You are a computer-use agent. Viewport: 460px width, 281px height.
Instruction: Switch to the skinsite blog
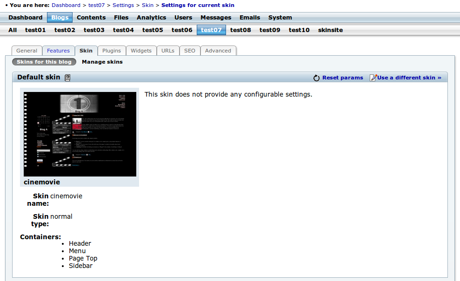(331, 30)
